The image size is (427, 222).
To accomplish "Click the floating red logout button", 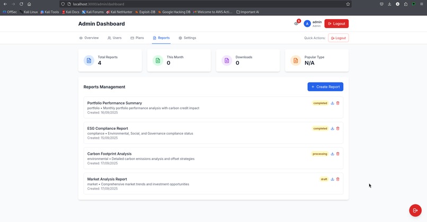I will [x=415, y=210].
